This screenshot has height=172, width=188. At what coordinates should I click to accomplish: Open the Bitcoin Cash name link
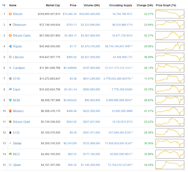coord(22,36)
